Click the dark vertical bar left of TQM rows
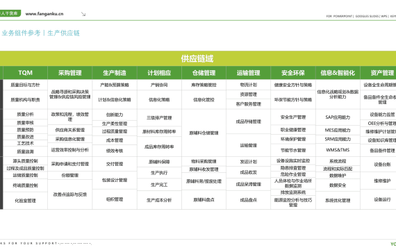396x250 pixels. pos(1,144)
